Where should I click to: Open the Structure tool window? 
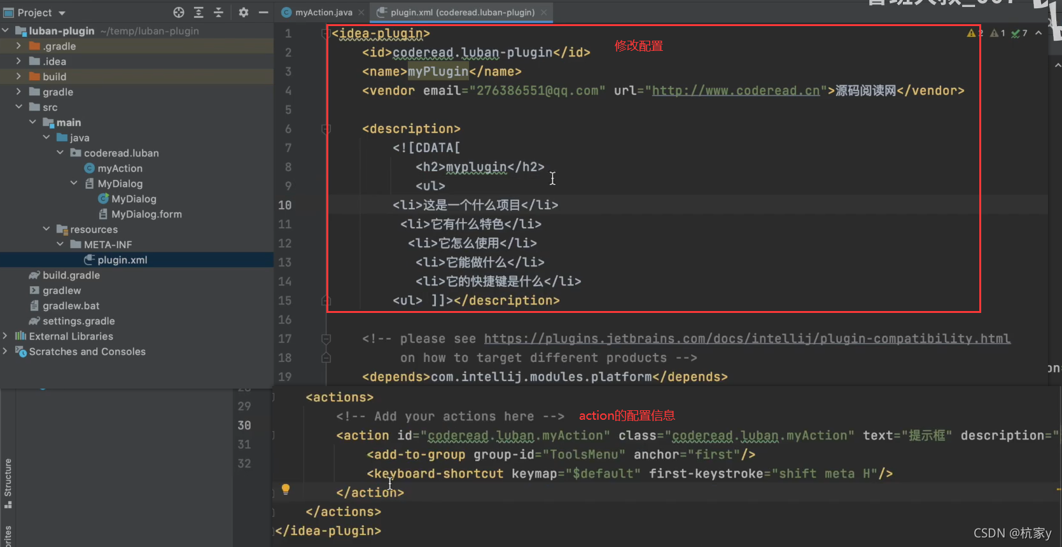click(8, 482)
